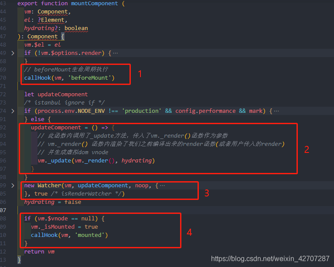334x267 pixels.
Task: Click the 'beforeMount' string literal
Action: pyautogui.click(x=89, y=78)
